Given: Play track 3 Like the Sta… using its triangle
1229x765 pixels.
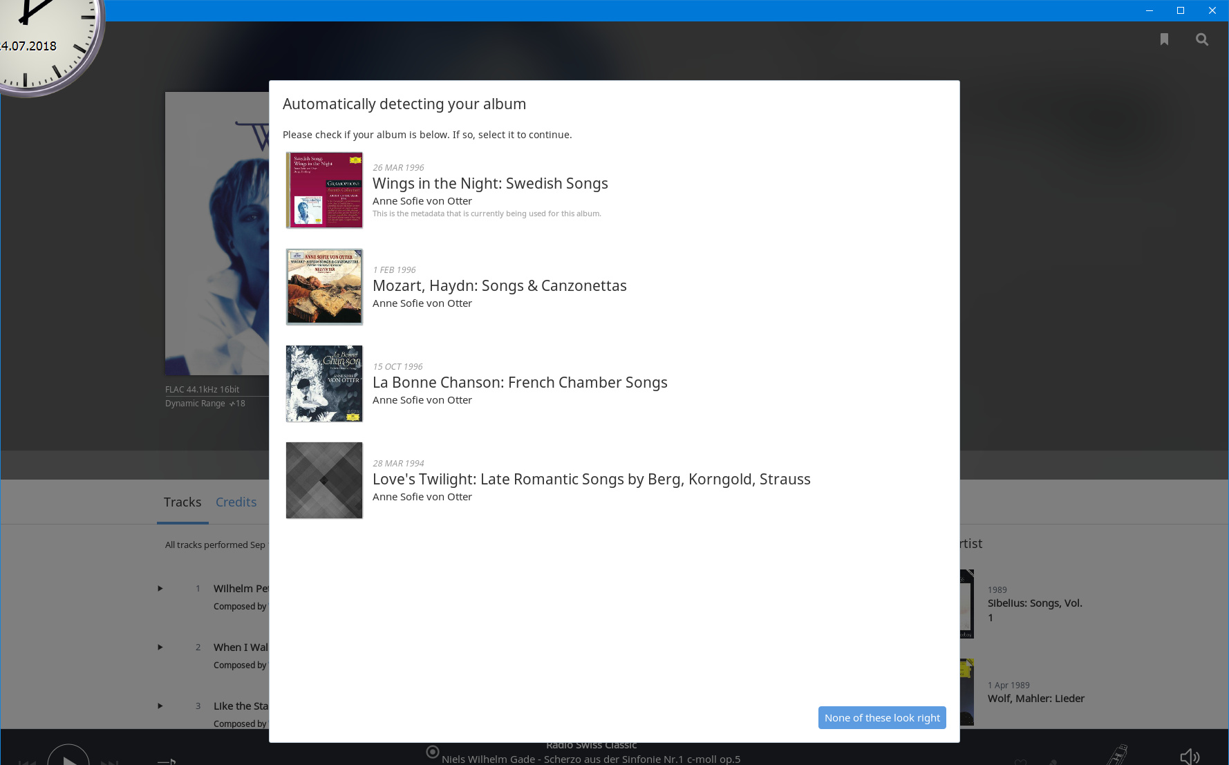Looking at the screenshot, I should click(x=160, y=706).
